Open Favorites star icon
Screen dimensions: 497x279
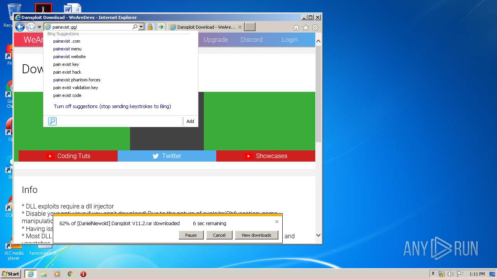306,28
